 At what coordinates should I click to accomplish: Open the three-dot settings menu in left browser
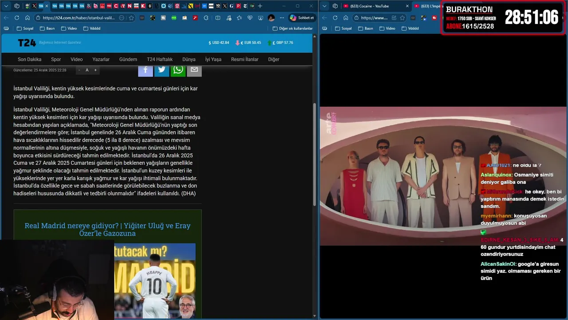click(282, 18)
